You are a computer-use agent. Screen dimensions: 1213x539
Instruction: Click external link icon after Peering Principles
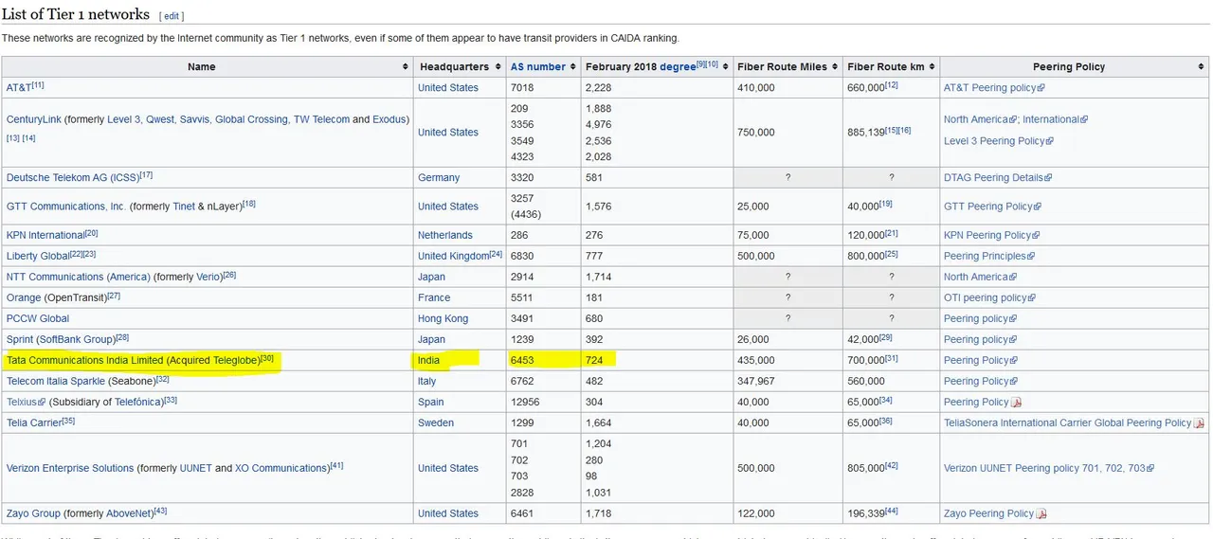tap(1031, 257)
